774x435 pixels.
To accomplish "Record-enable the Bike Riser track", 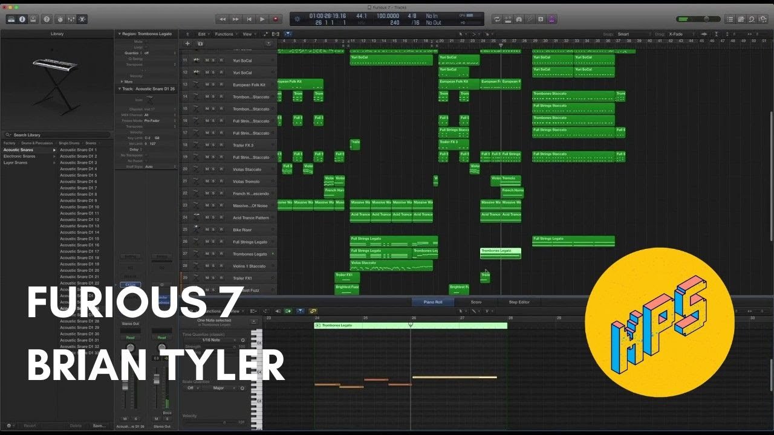I will pos(221,230).
